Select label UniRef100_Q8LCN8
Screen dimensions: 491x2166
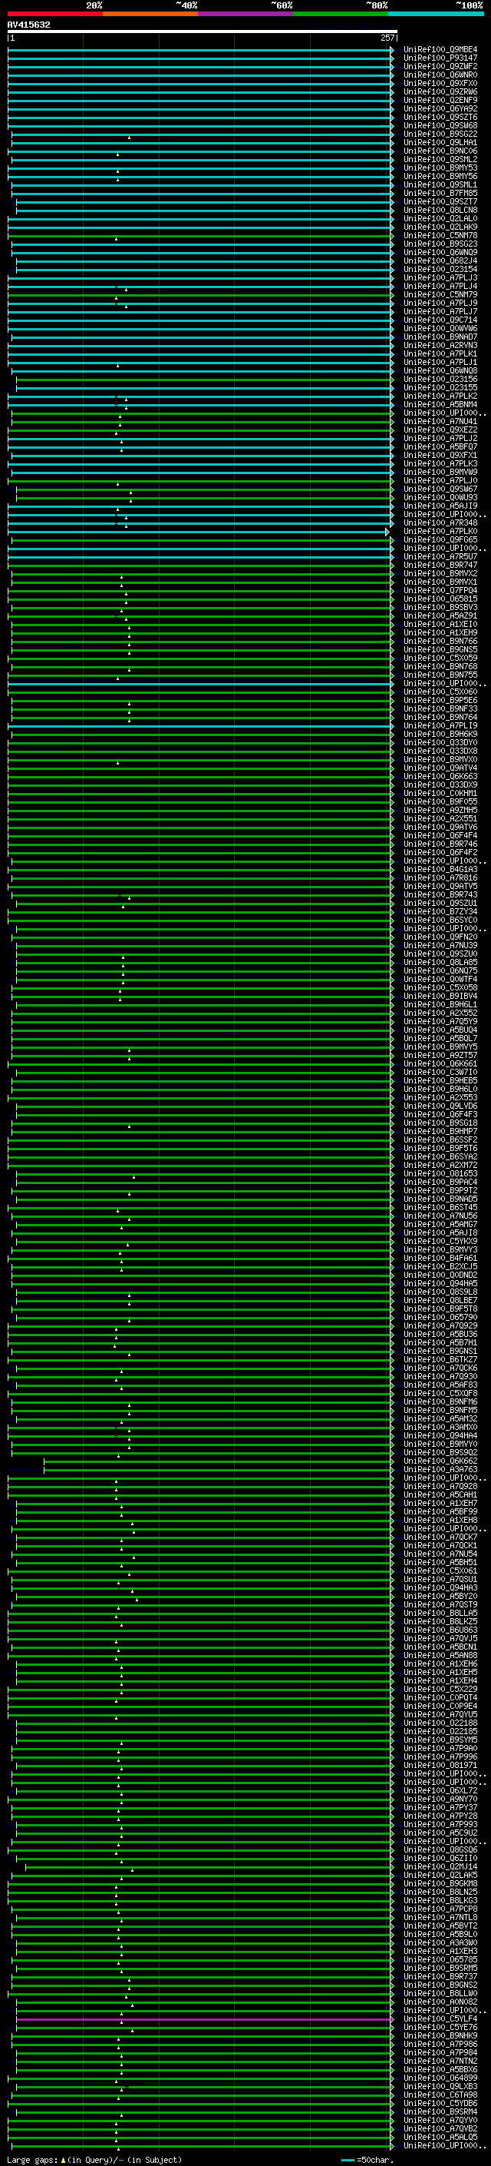pyautogui.click(x=440, y=211)
